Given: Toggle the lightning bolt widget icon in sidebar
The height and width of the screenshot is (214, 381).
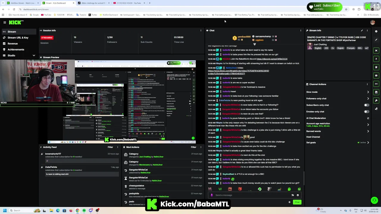Looking at the screenshot, I should 376,59.
